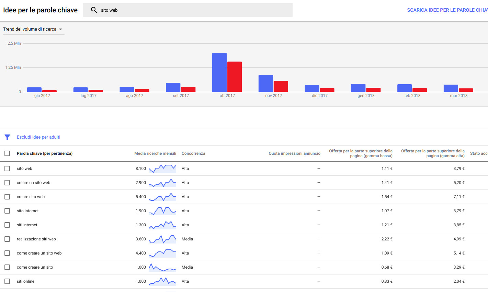Click '7,11 €' high bid value
The height and width of the screenshot is (292, 488).
click(x=459, y=197)
